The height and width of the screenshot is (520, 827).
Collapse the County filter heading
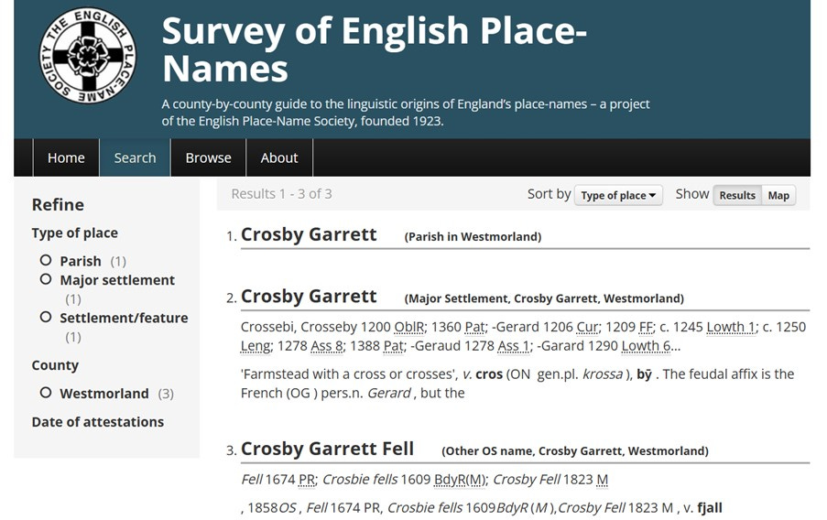click(x=55, y=365)
